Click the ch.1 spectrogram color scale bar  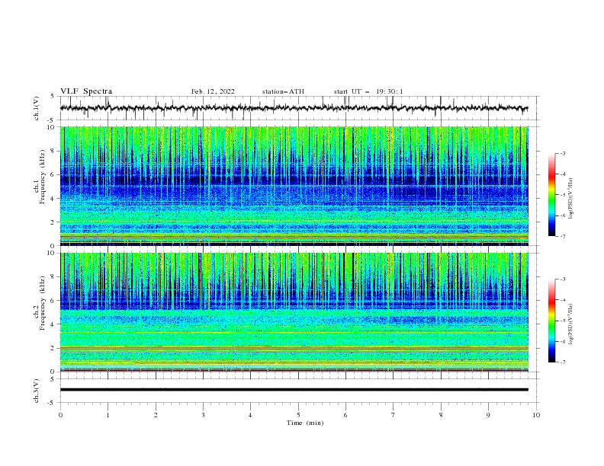click(551, 195)
